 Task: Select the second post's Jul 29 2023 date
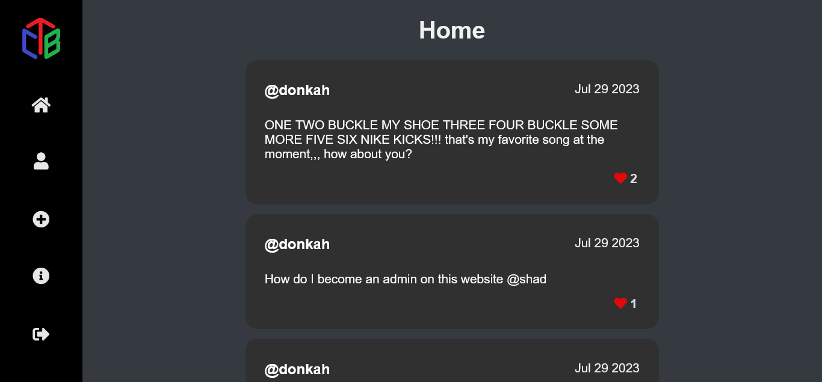[x=607, y=243]
